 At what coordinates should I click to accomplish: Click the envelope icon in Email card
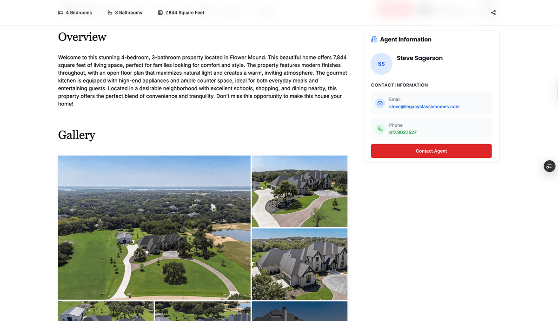click(380, 103)
